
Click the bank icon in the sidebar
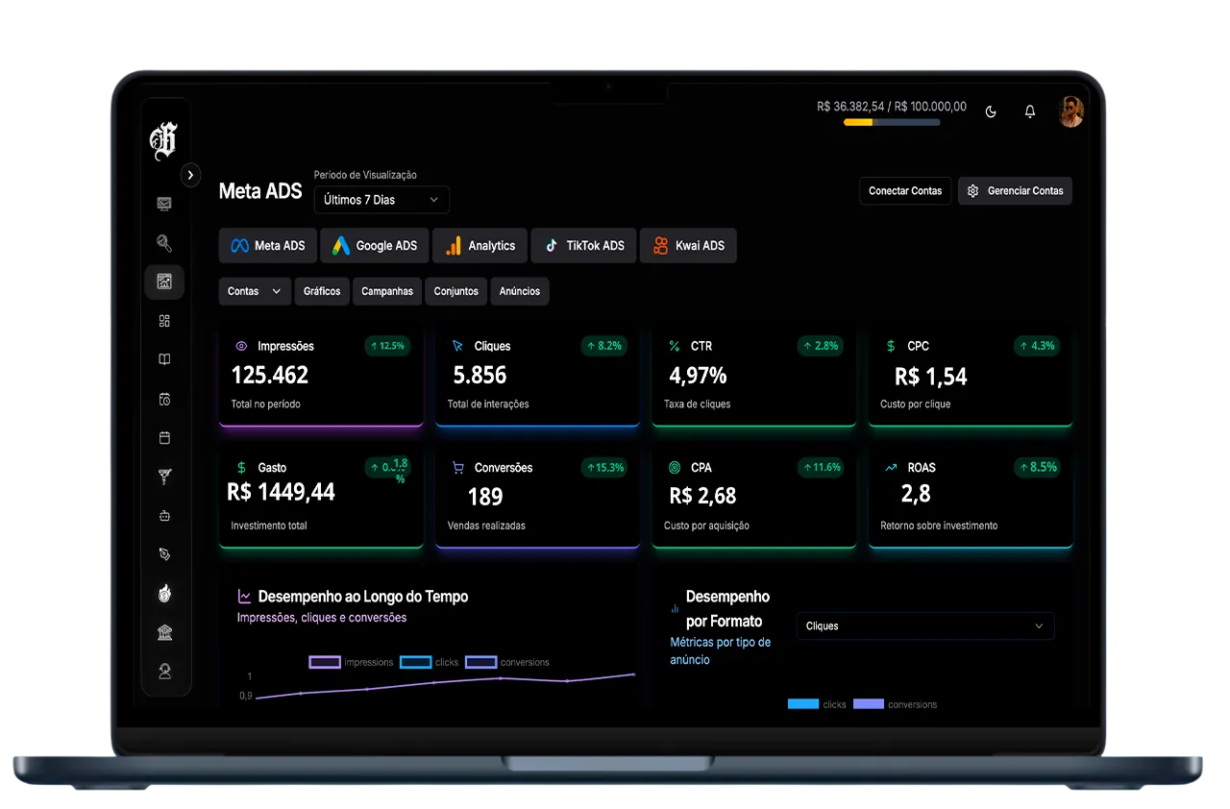(164, 631)
